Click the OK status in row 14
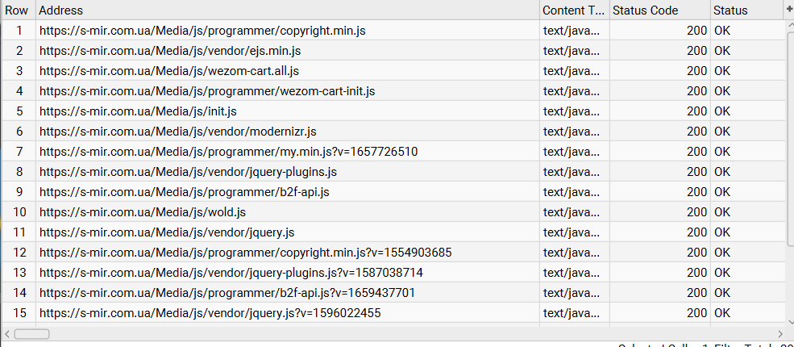 coord(722,293)
